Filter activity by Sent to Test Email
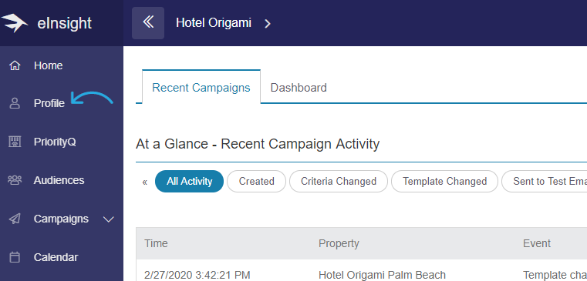This screenshot has width=587, height=281. click(545, 182)
